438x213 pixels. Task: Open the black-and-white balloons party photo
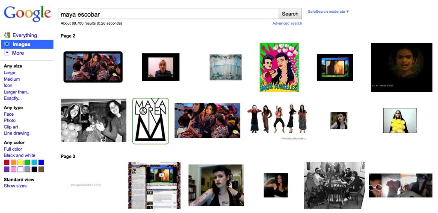[93, 120]
